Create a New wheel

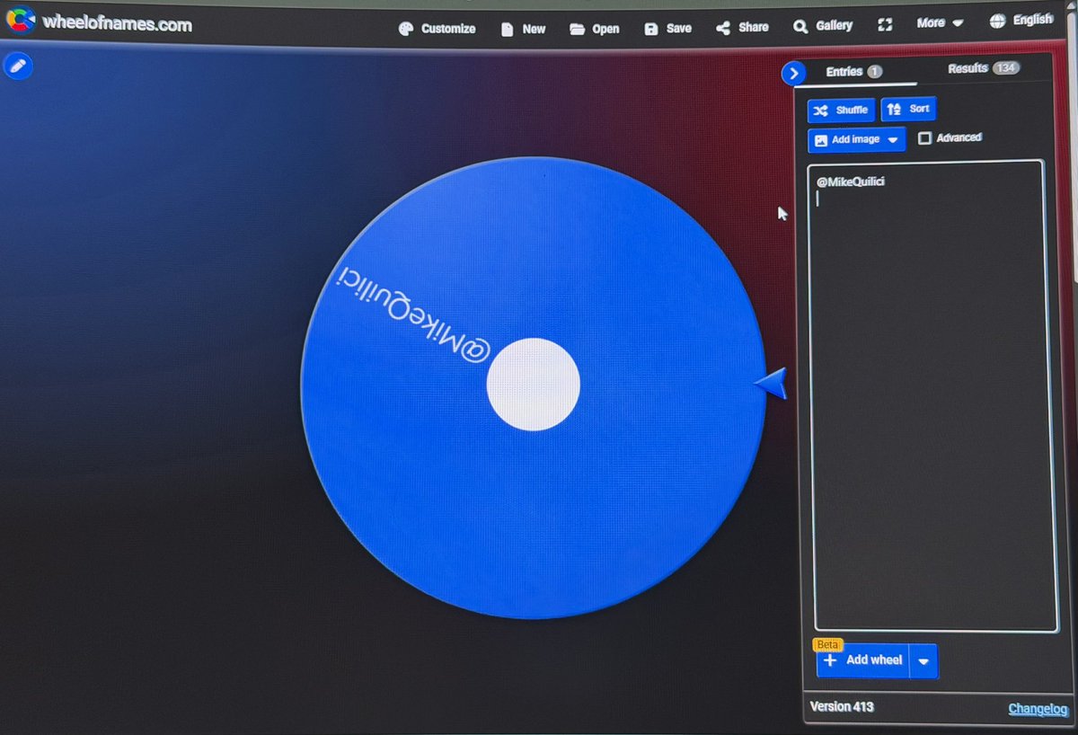(523, 29)
